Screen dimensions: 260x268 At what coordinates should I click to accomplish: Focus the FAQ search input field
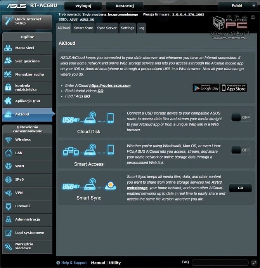[220, 262]
